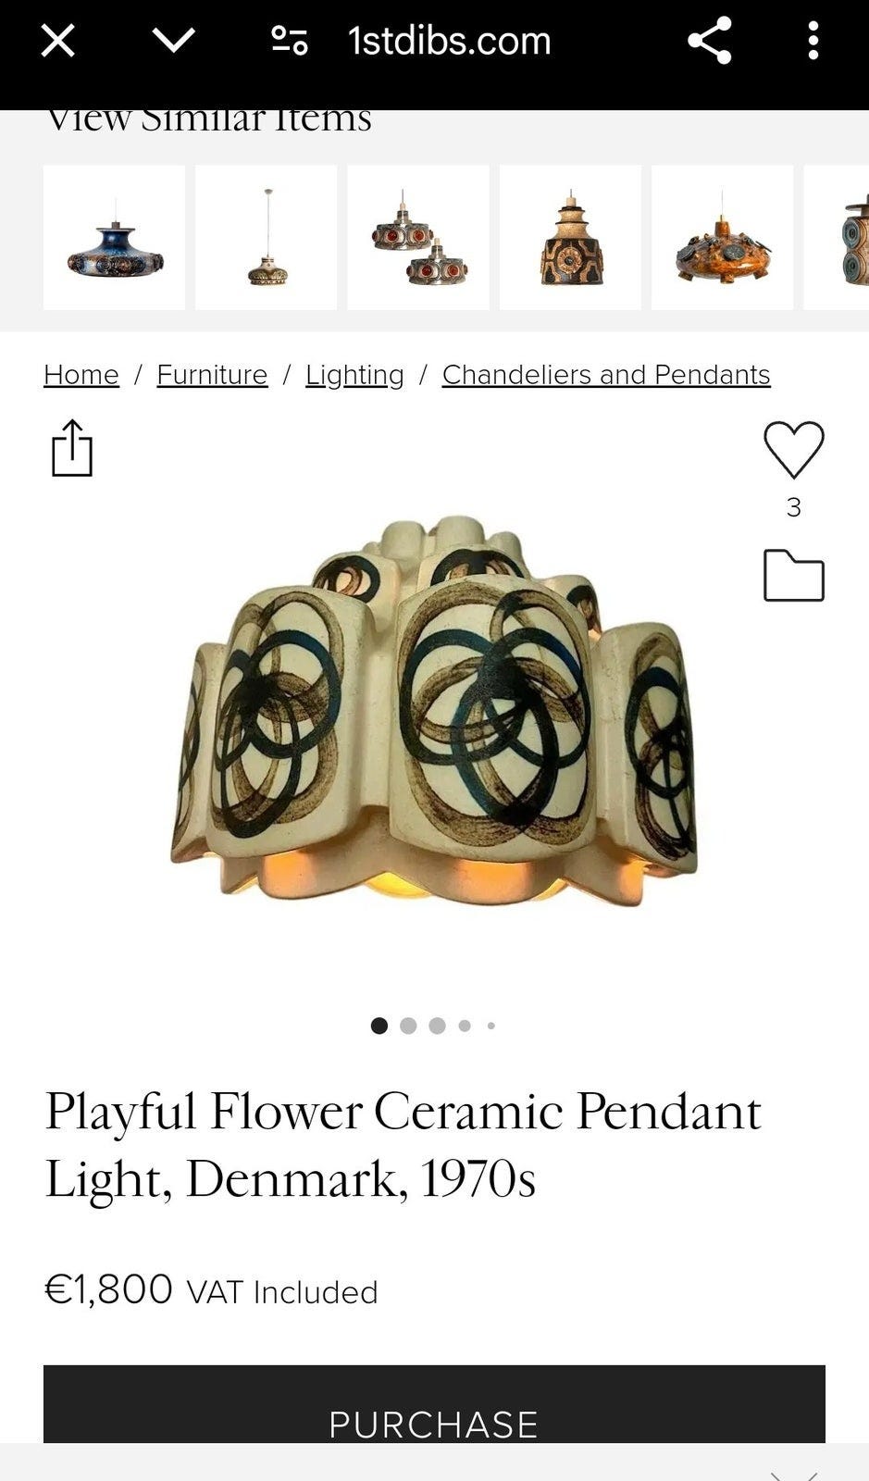Expand the minimize chevron in top bar
The image size is (869, 1481).
pyautogui.click(x=173, y=41)
